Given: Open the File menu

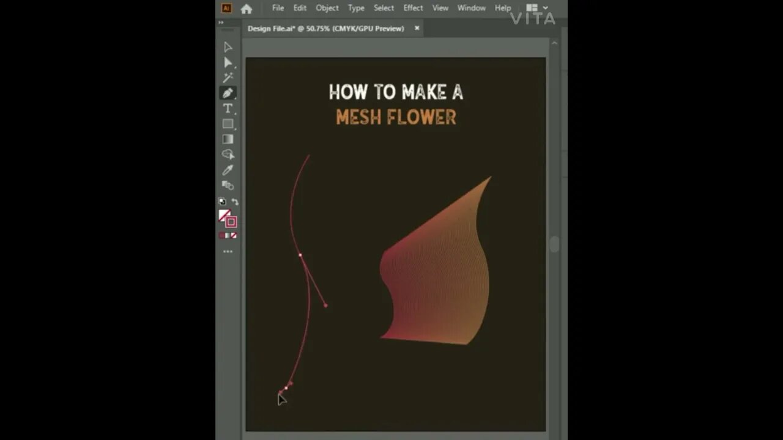Looking at the screenshot, I should click(x=278, y=8).
